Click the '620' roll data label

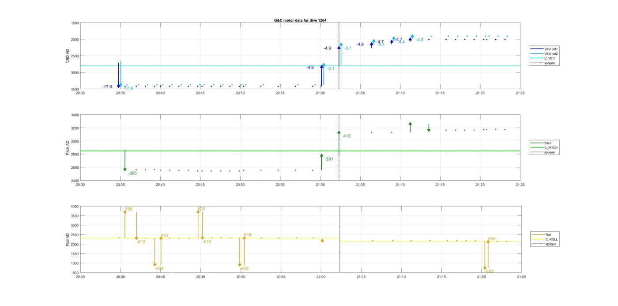(492, 239)
